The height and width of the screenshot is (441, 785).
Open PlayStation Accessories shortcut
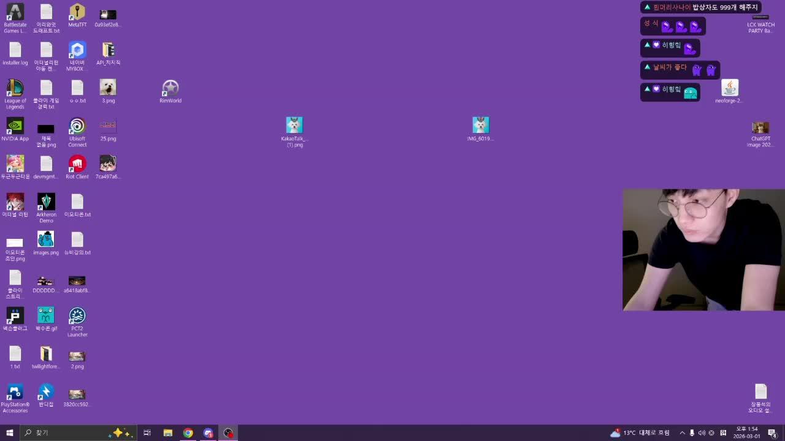click(x=15, y=398)
